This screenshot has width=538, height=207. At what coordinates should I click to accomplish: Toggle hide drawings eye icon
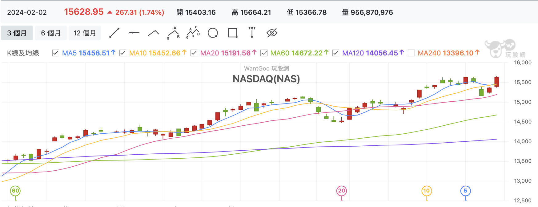272,33
